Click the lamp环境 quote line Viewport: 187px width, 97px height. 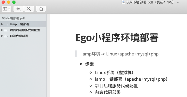120,54
